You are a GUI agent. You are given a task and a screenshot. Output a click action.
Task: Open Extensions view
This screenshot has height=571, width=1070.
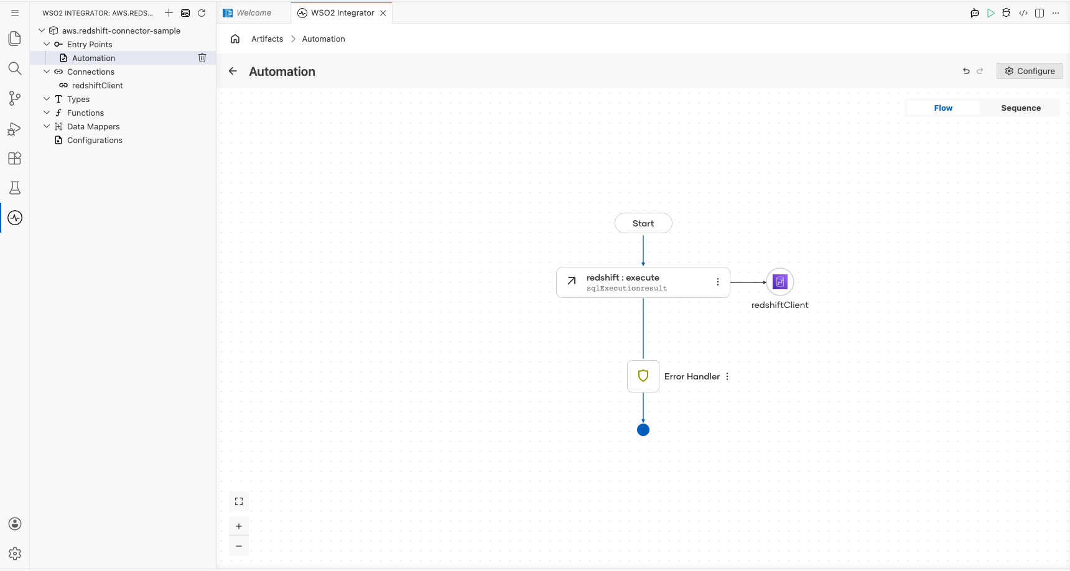14,158
